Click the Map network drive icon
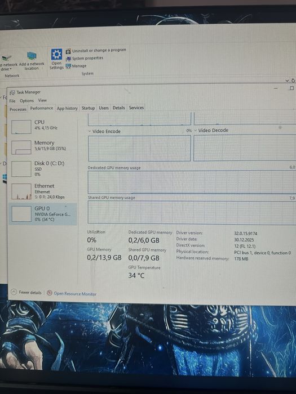The height and width of the screenshot is (394, 296). tap(7, 58)
